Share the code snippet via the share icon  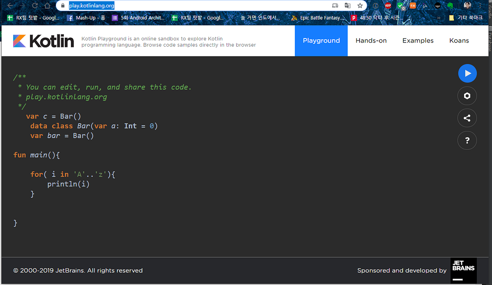coord(467,118)
